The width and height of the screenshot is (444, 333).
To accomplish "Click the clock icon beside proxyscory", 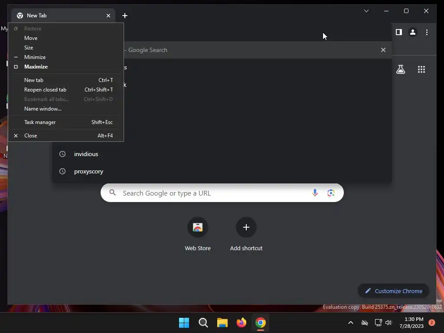I will pyautogui.click(x=62, y=172).
